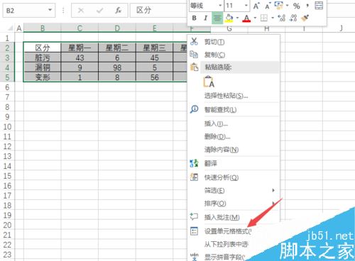Select column H header
This screenshot has height=261, width=355.
[267, 28]
